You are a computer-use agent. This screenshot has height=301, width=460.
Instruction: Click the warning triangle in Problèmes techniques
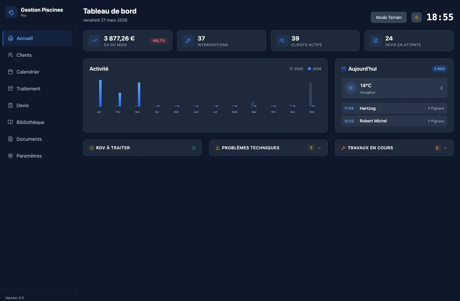tap(218, 148)
